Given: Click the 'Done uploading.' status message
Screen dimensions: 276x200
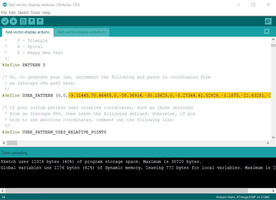Looking at the screenshot, I should (x=15, y=153).
